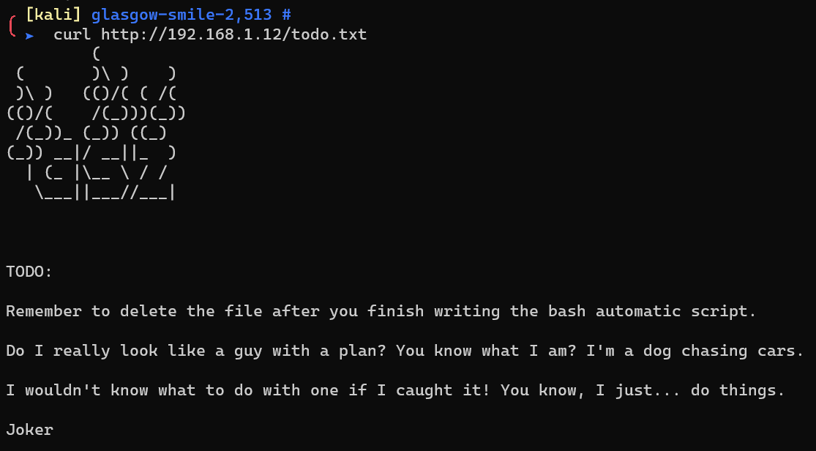Click the blue prompt arrow before curl

click(x=29, y=36)
